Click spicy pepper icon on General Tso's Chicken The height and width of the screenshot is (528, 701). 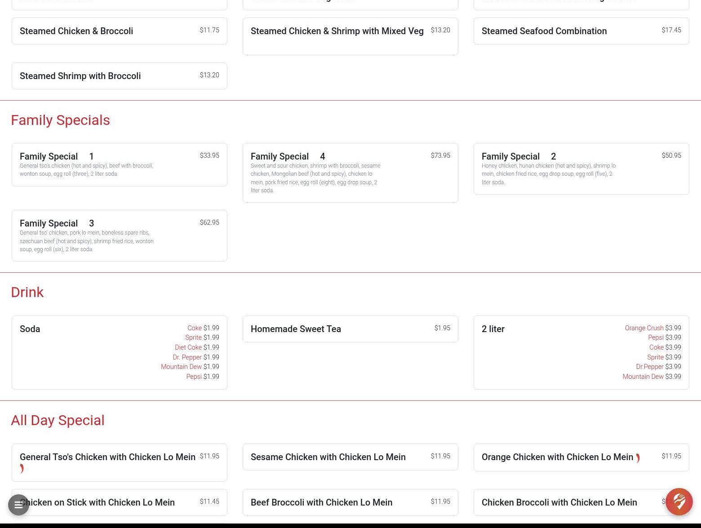click(x=22, y=469)
